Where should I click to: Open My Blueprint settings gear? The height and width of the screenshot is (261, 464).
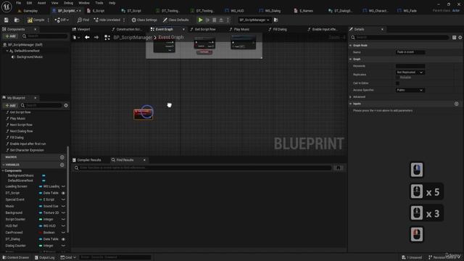[x=66, y=105]
